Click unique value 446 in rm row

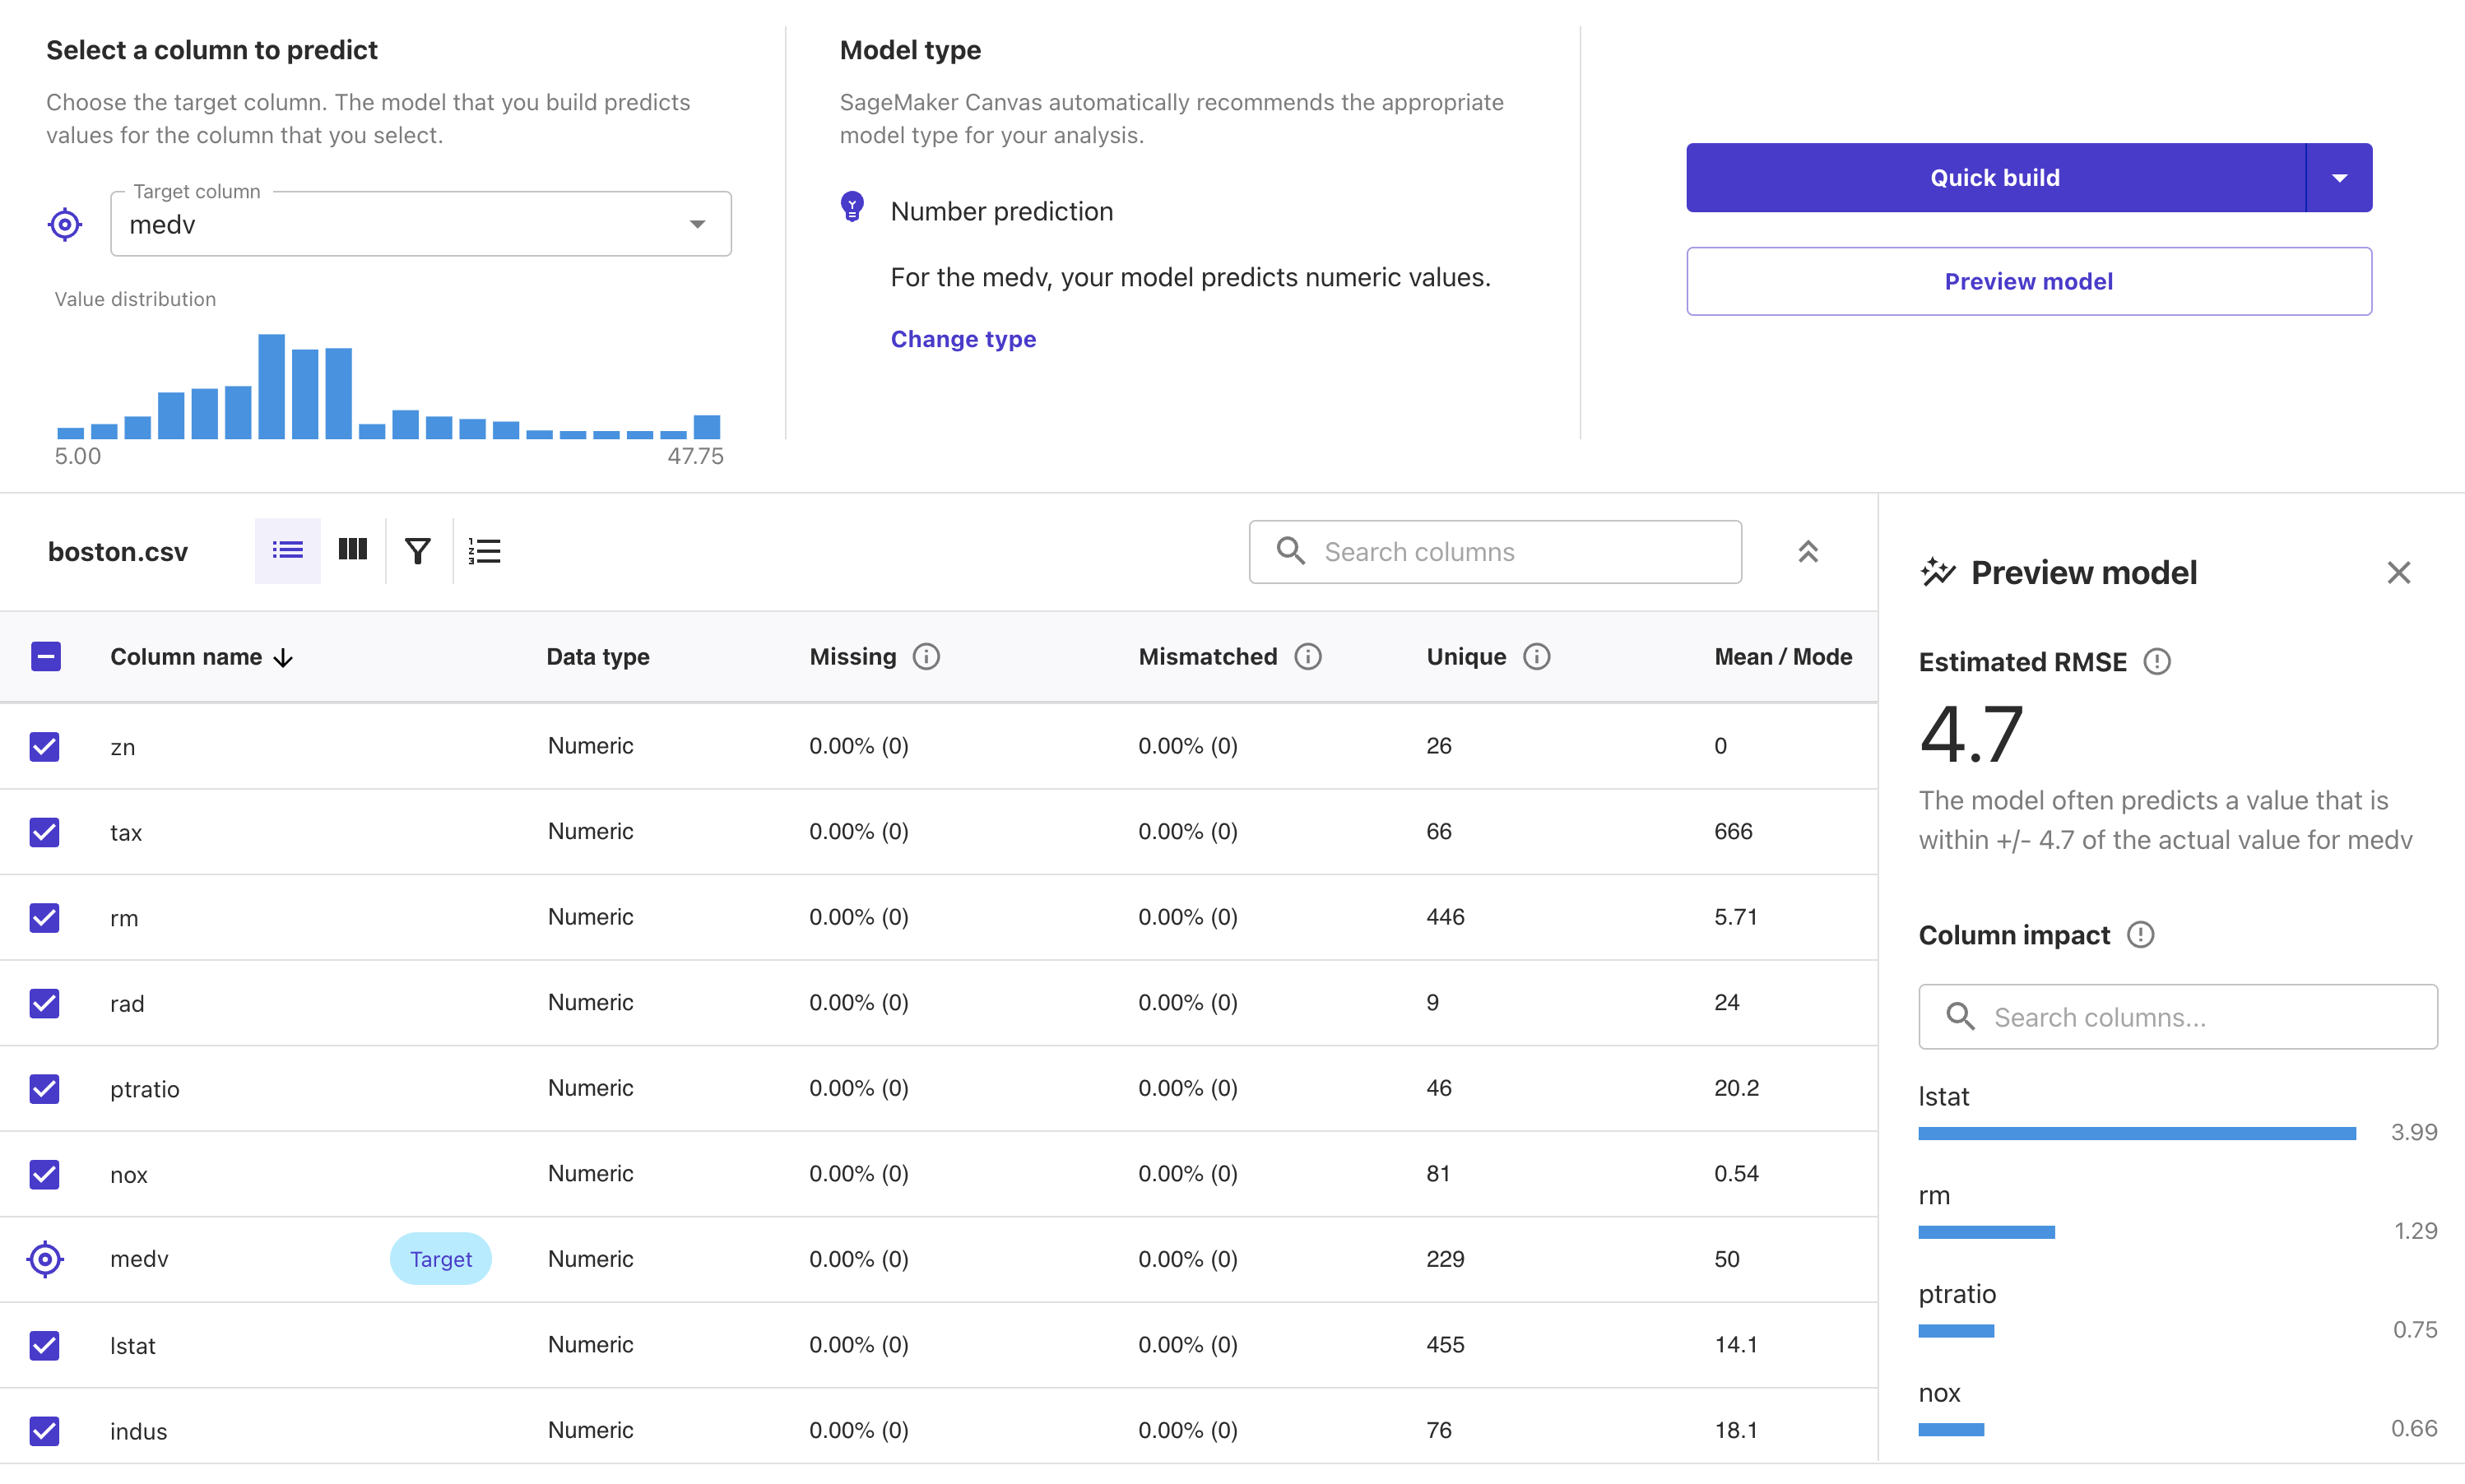point(1445,917)
